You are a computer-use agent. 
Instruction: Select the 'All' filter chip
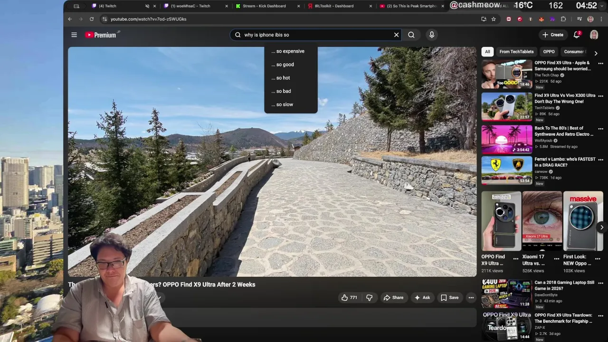point(487,52)
